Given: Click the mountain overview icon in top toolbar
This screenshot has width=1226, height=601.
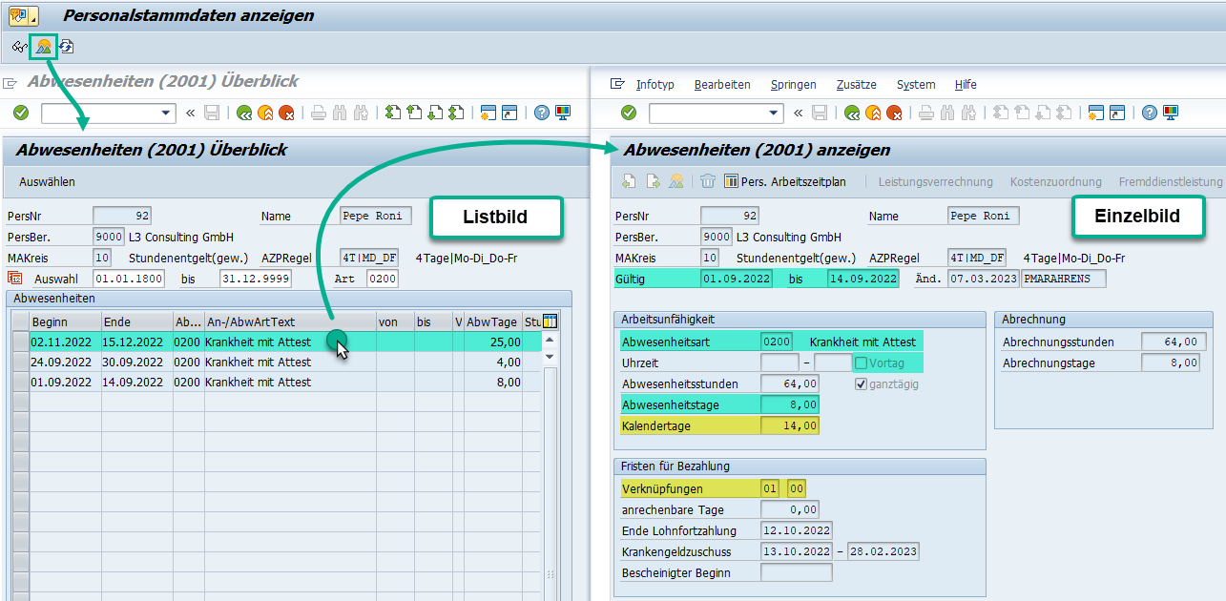Looking at the screenshot, I should [x=43, y=47].
